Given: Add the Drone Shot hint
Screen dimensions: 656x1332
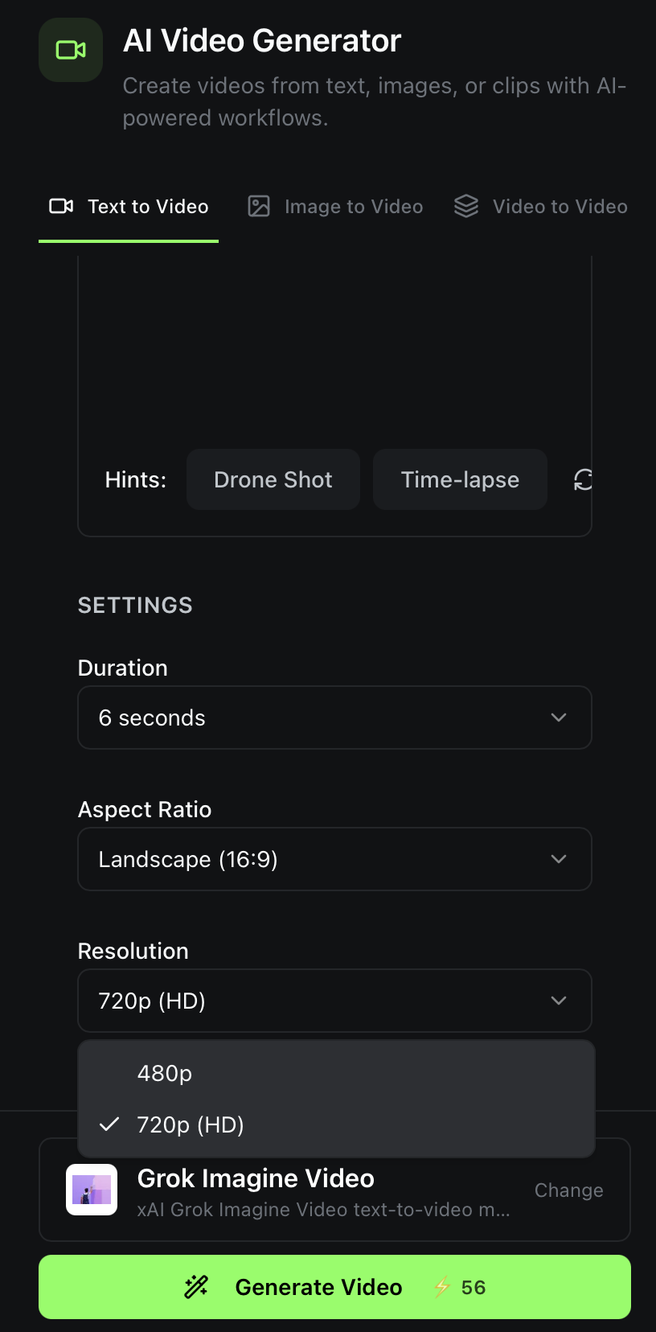Looking at the screenshot, I should tap(273, 480).
